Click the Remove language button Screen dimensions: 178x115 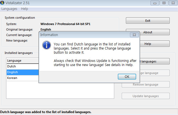(146, 84)
